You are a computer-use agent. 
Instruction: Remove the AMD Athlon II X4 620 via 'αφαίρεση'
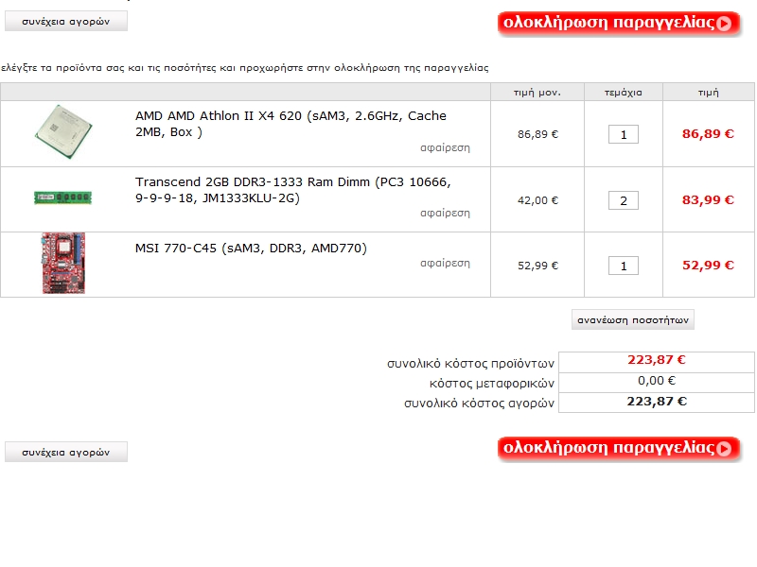[x=445, y=147]
